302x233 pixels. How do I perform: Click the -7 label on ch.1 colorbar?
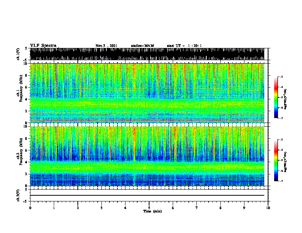281,118
